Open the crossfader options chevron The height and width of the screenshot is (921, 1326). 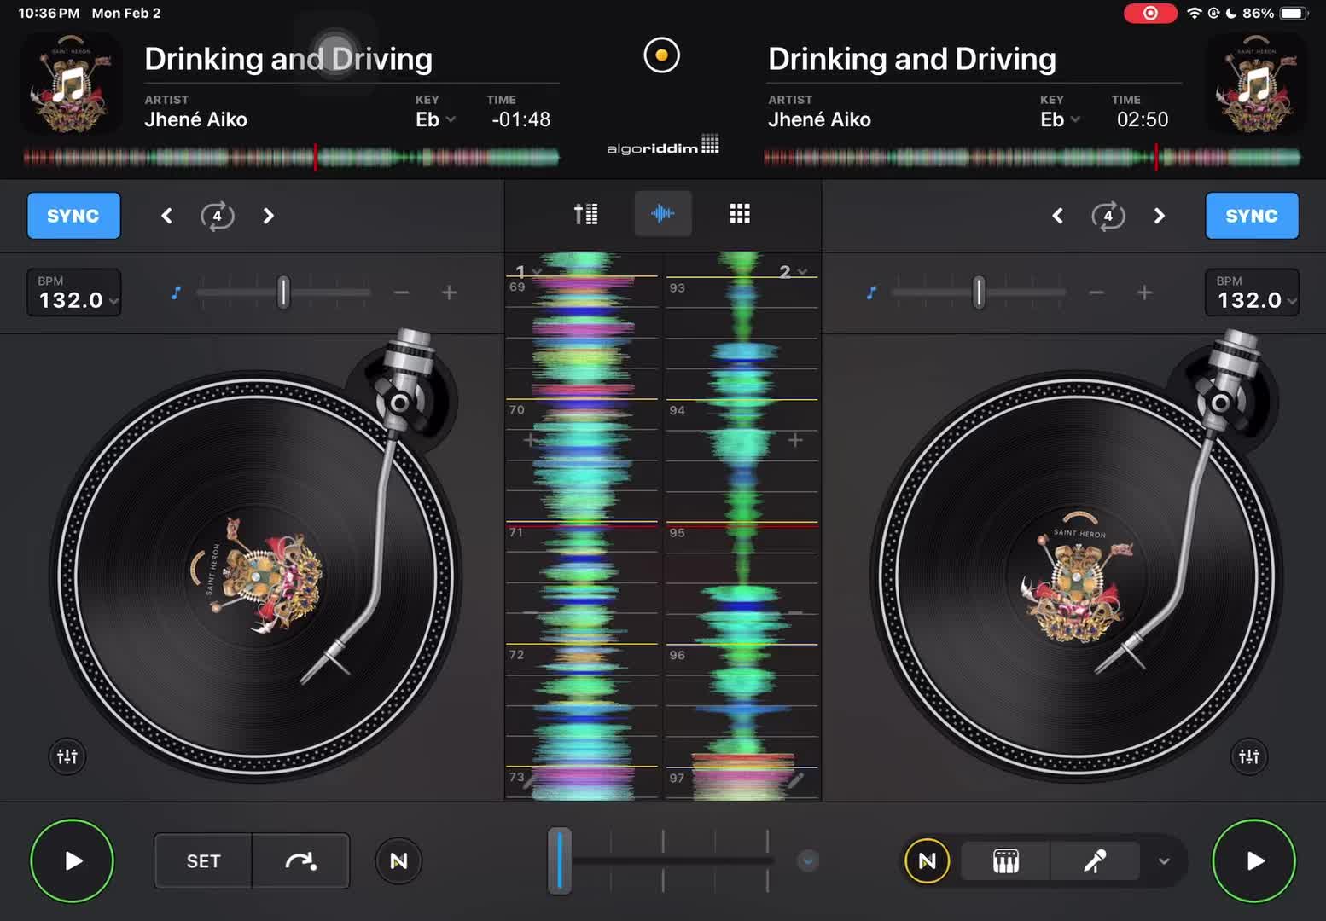[807, 861]
